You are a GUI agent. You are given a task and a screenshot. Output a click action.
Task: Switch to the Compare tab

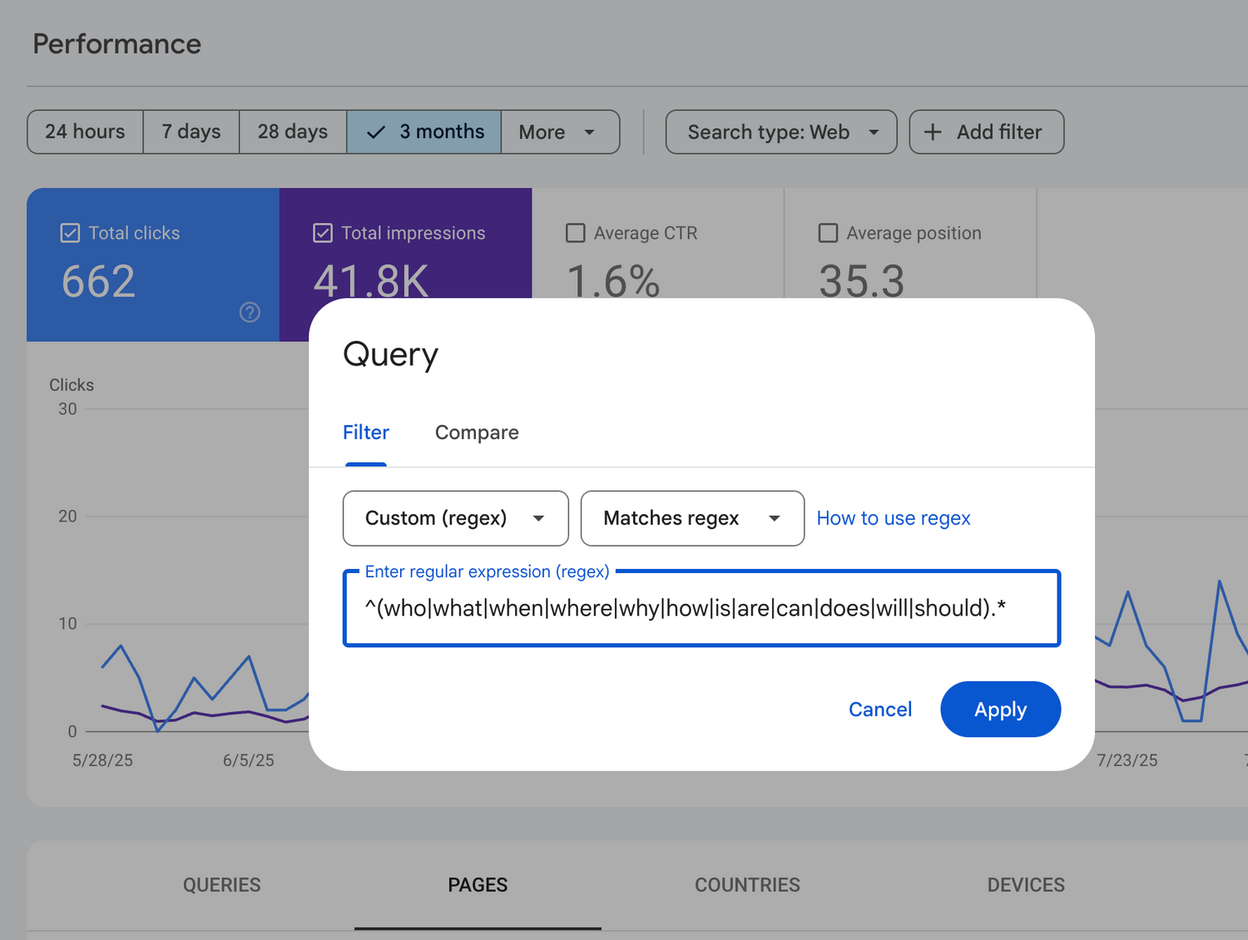[477, 433]
